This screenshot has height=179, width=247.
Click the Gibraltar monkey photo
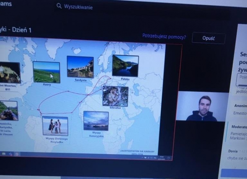tap(115, 96)
